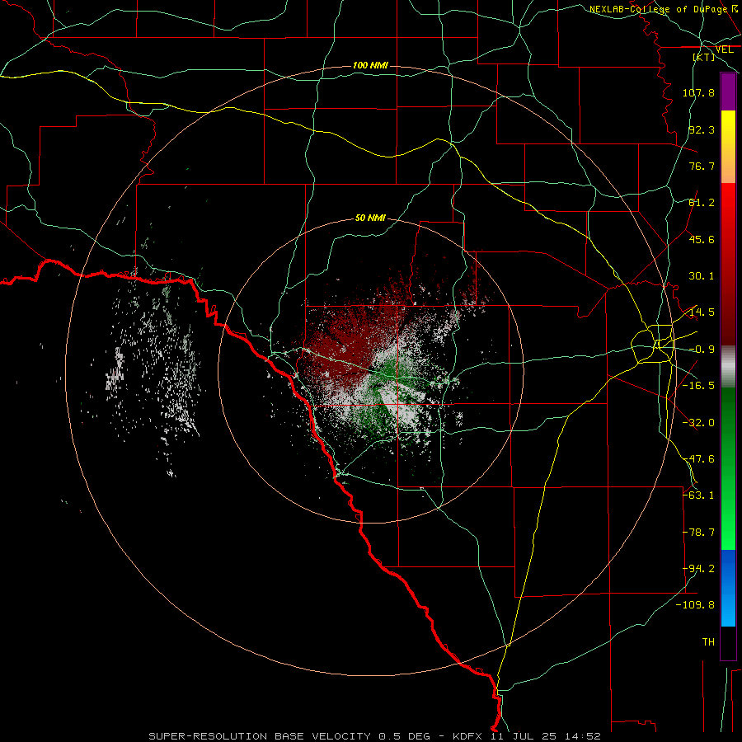The height and width of the screenshot is (742, 742).
Task: Click the -16.5 velocity scale value
Action: tap(698, 386)
